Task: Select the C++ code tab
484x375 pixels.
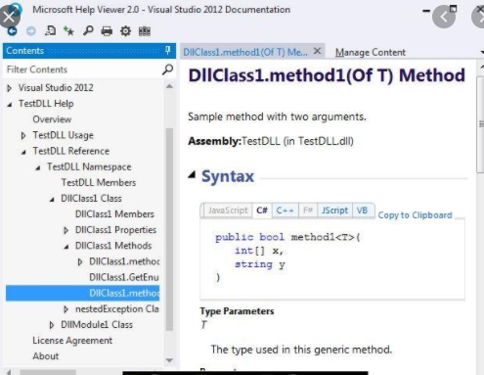Action: (x=285, y=211)
